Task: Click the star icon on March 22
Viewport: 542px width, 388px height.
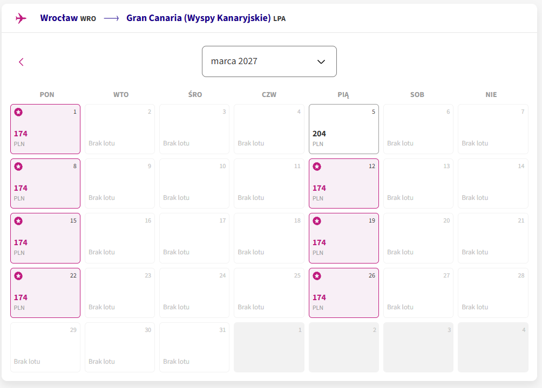Action: (18, 276)
